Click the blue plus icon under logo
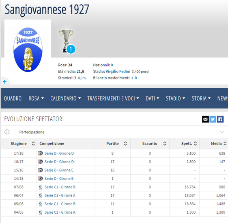This screenshot has height=223, width=228. coord(4,81)
